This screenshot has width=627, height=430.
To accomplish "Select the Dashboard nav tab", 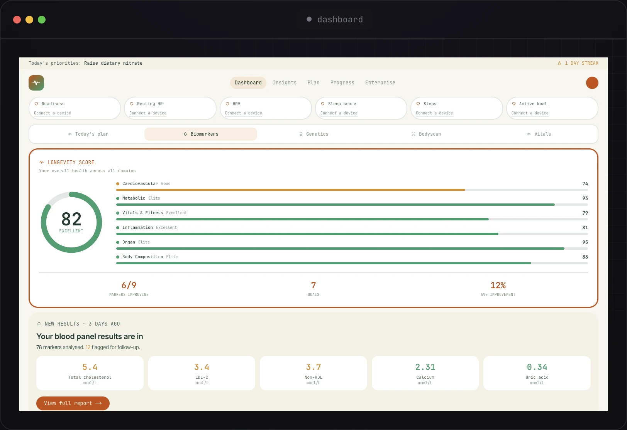I will [x=248, y=83].
